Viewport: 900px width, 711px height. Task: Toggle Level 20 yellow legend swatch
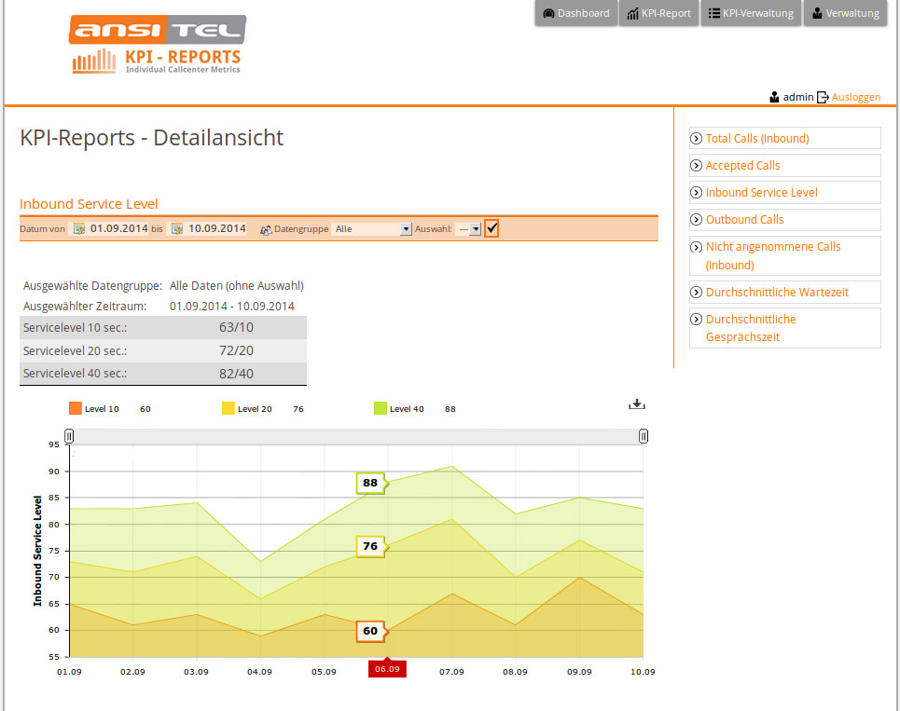click(x=228, y=408)
